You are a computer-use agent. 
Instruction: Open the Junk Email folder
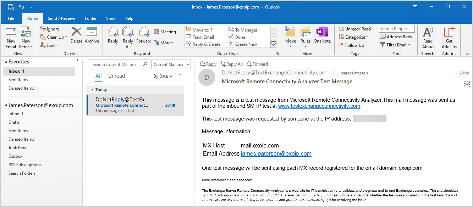(18, 148)
